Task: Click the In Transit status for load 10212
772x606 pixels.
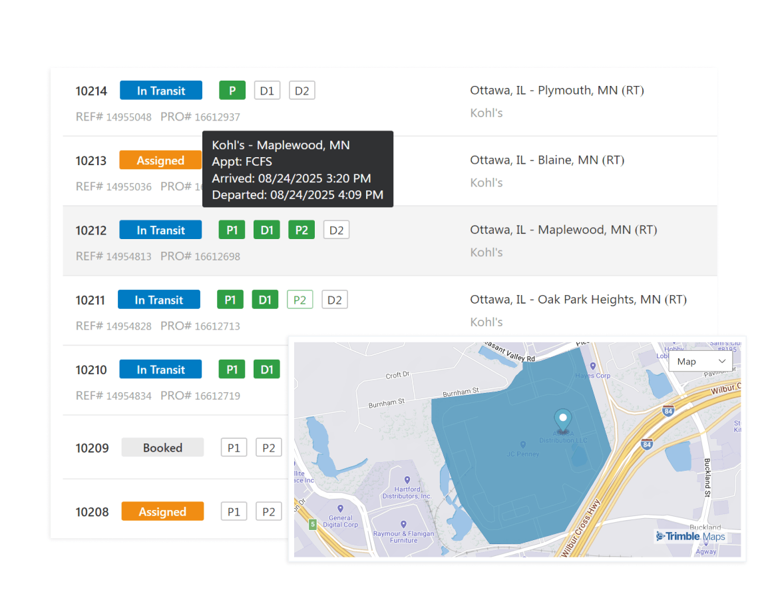Action: (x=160, y=230)
